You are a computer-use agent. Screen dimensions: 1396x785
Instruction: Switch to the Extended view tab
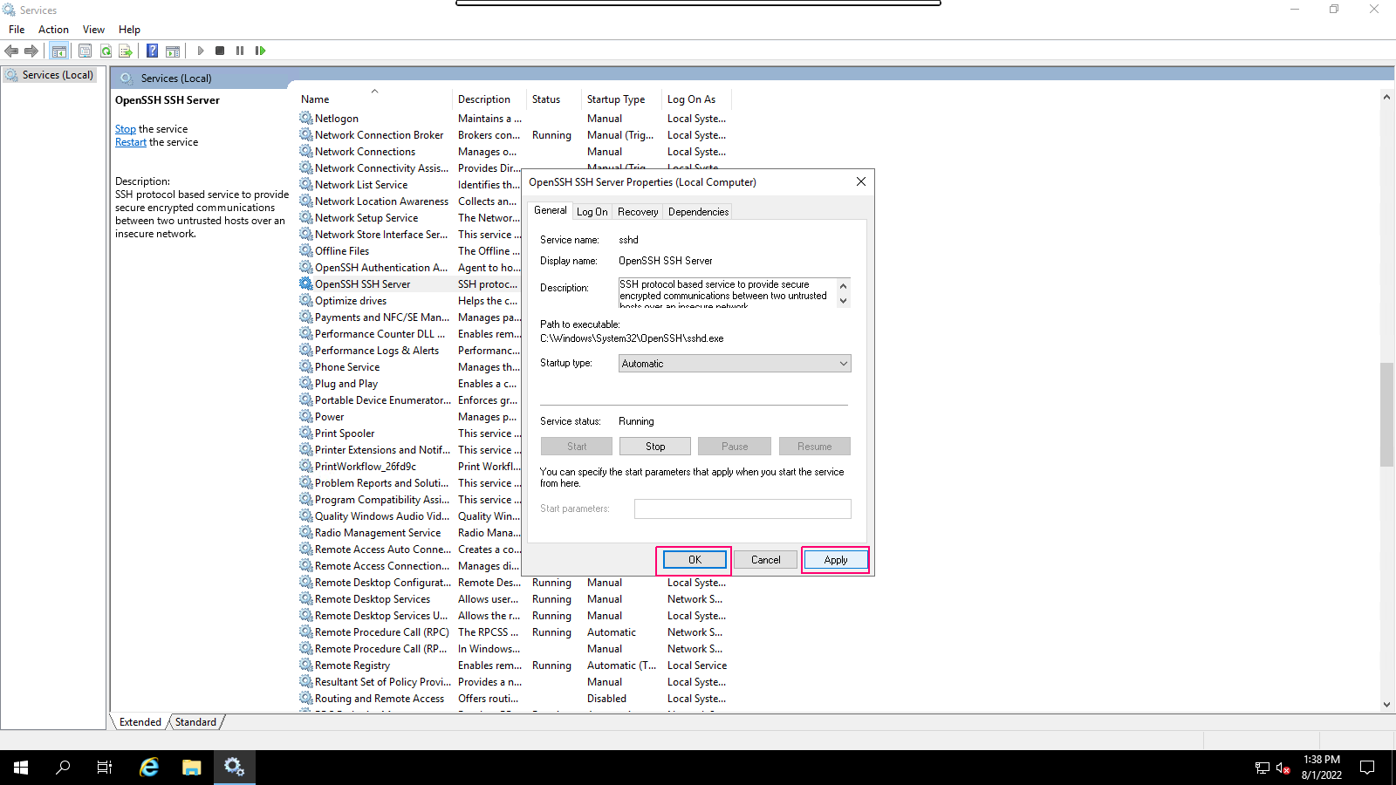(140, 722)
